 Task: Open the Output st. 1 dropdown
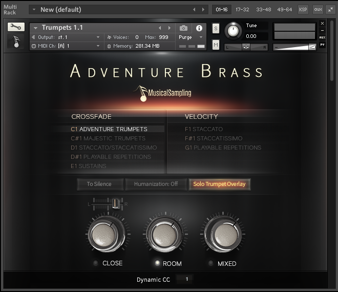pos(98,37)
